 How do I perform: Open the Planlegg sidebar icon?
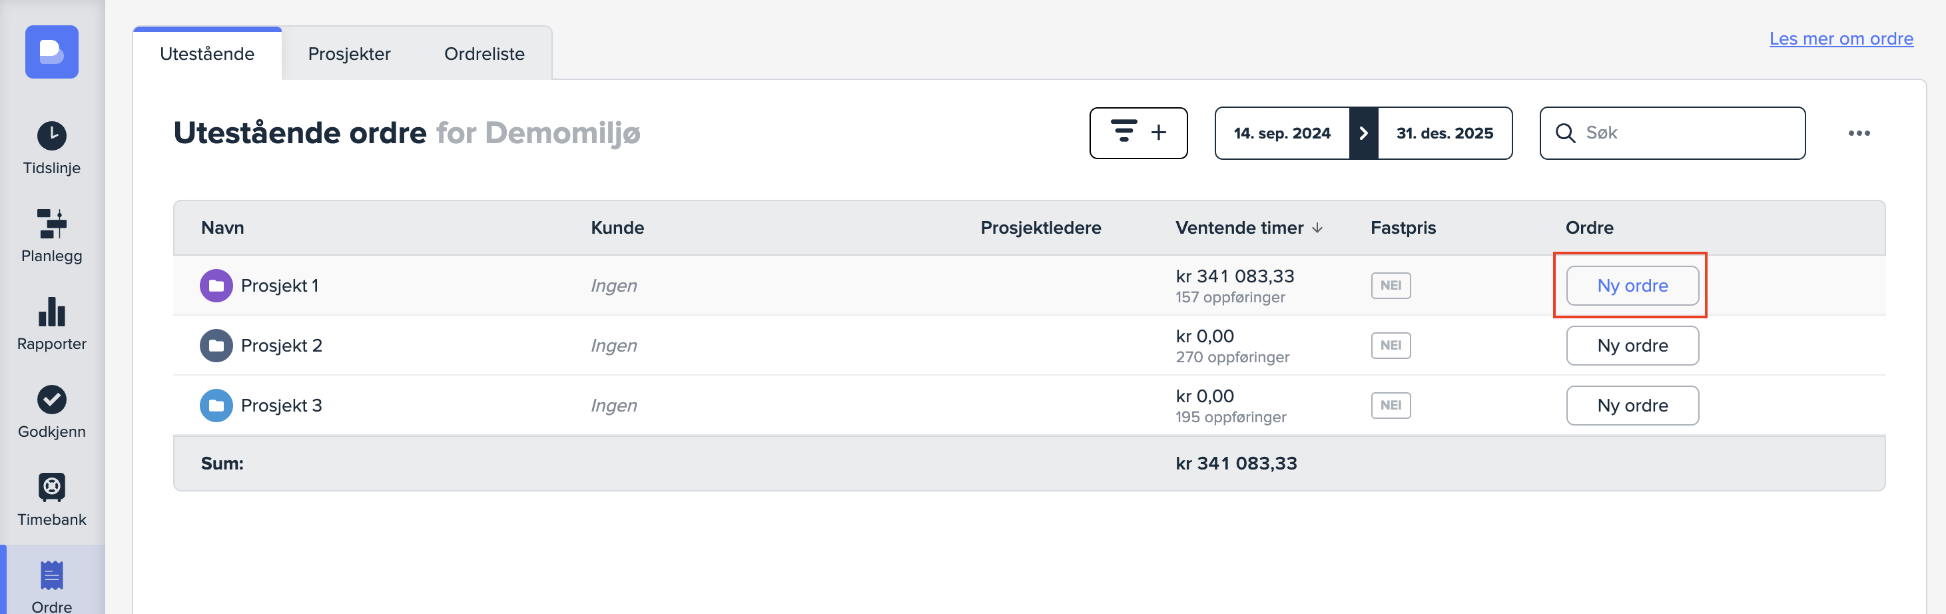[51, 224]
